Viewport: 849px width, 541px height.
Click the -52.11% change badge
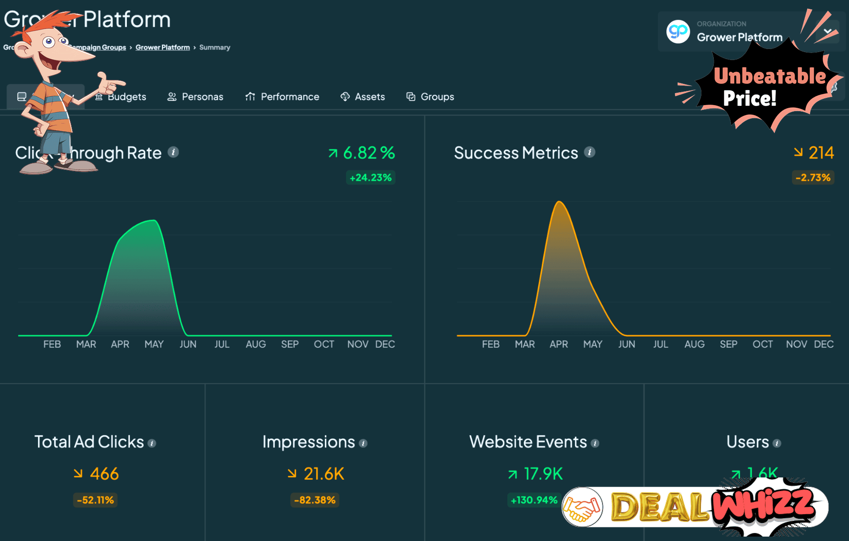(95, 500)
